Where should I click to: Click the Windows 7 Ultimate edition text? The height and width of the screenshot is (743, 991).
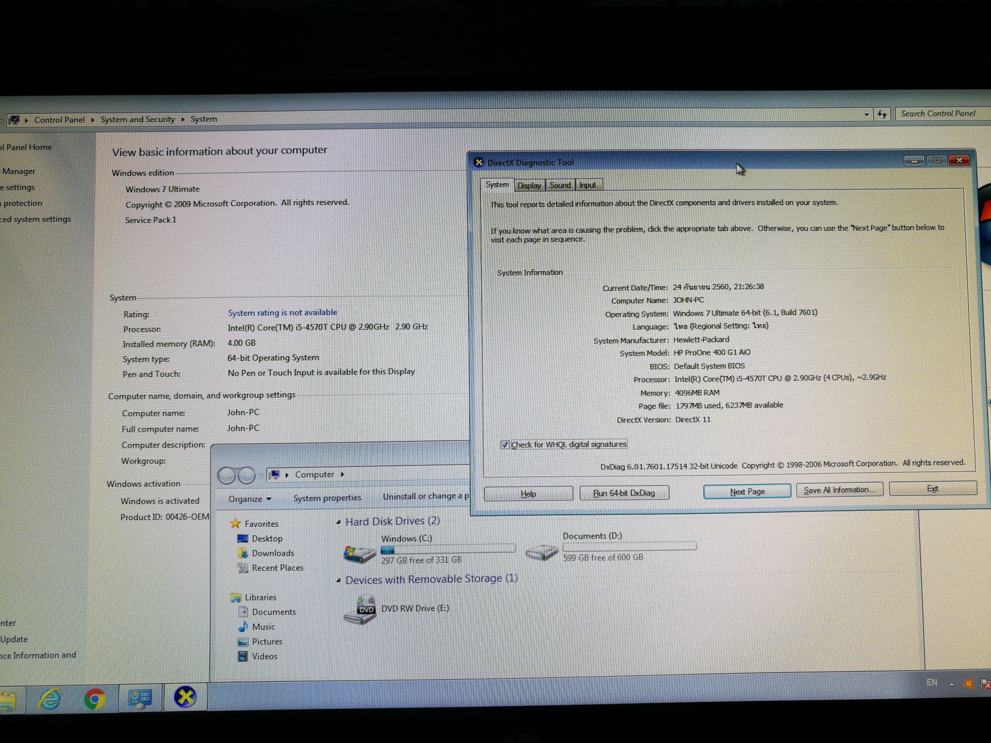(162, 189)
